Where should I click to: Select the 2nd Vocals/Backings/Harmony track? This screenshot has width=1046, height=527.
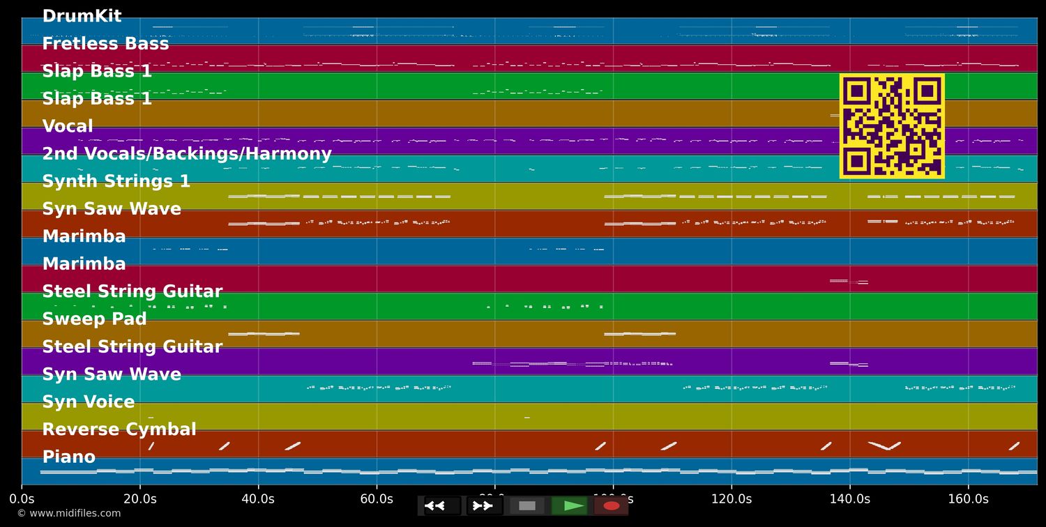[187, 154]
